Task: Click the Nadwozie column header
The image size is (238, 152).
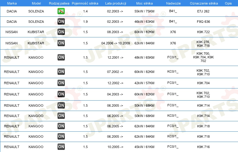Action: (173, 3)
